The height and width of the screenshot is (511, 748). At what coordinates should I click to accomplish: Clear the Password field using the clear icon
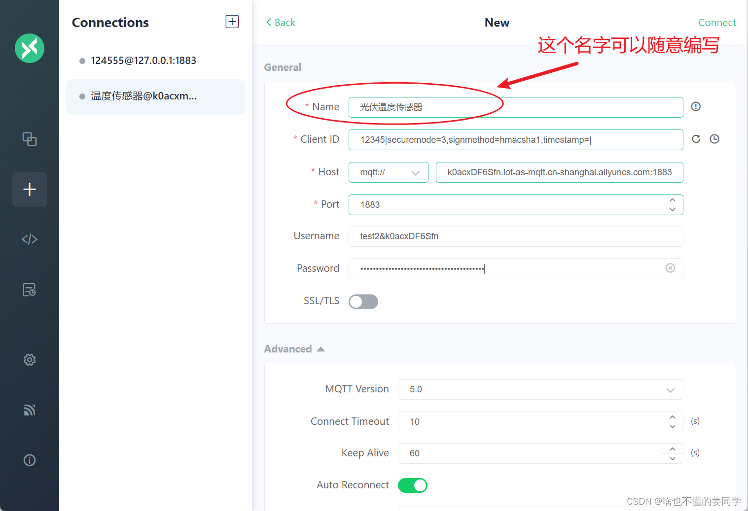(x=670, y=268)
